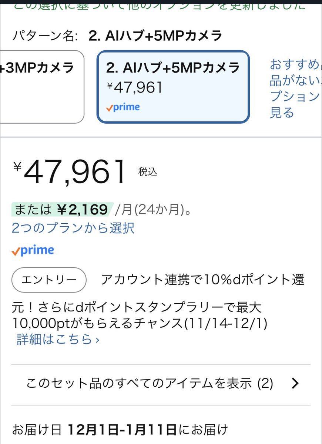The image size is (322, 444).
Task: Click the 税込 label beside the price
Action: click(148, 172)
